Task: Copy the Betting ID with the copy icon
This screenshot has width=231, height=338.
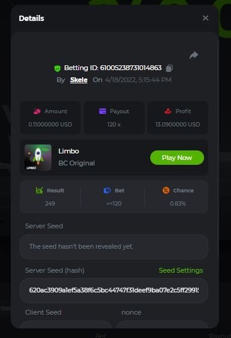Action: click(169, 68)
